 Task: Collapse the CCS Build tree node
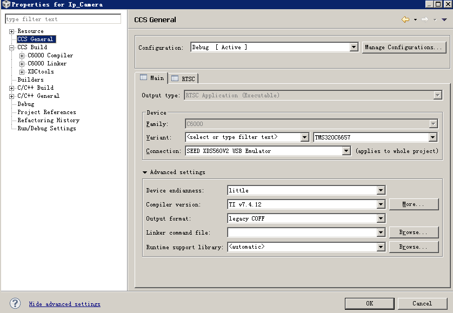[11, 48]
